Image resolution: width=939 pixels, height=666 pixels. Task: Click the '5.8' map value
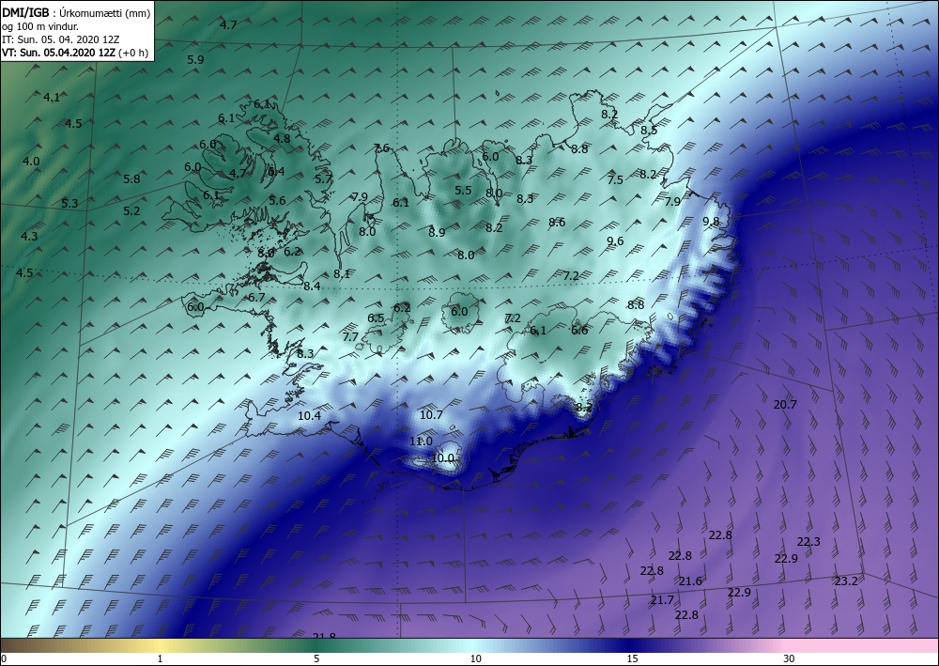pyautogui.click(x=131, y=179)
